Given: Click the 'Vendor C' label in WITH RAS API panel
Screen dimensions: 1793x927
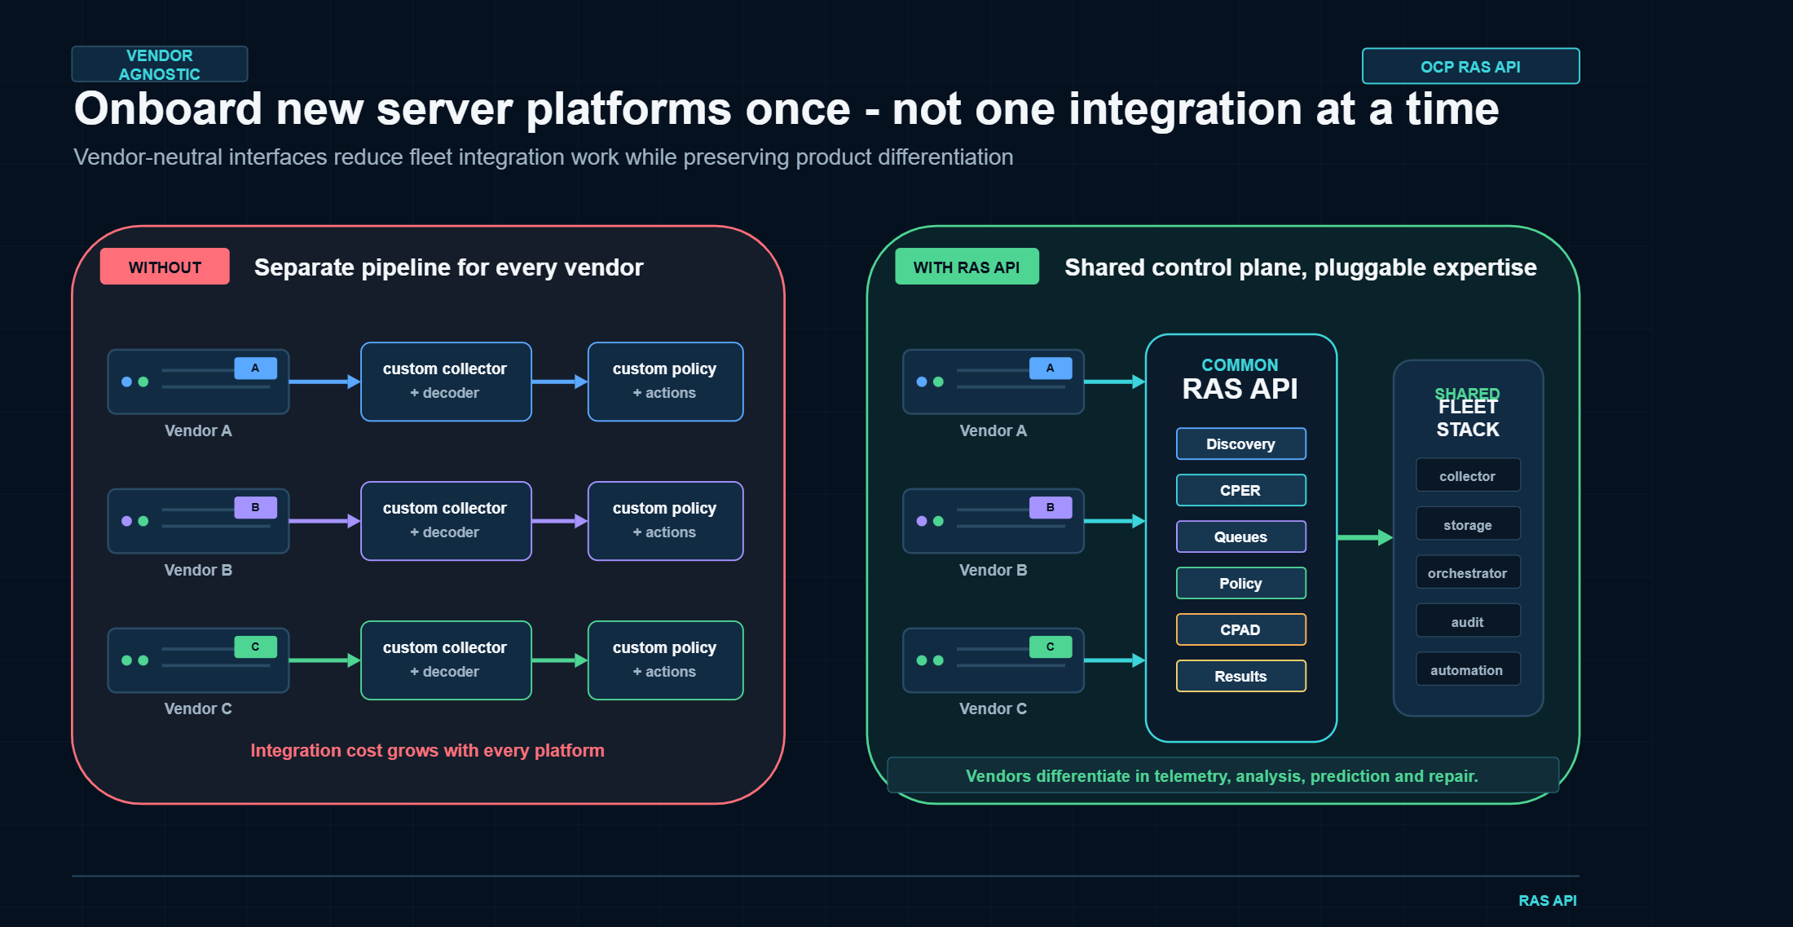Looking at the screenshot, I should (993, 708).
